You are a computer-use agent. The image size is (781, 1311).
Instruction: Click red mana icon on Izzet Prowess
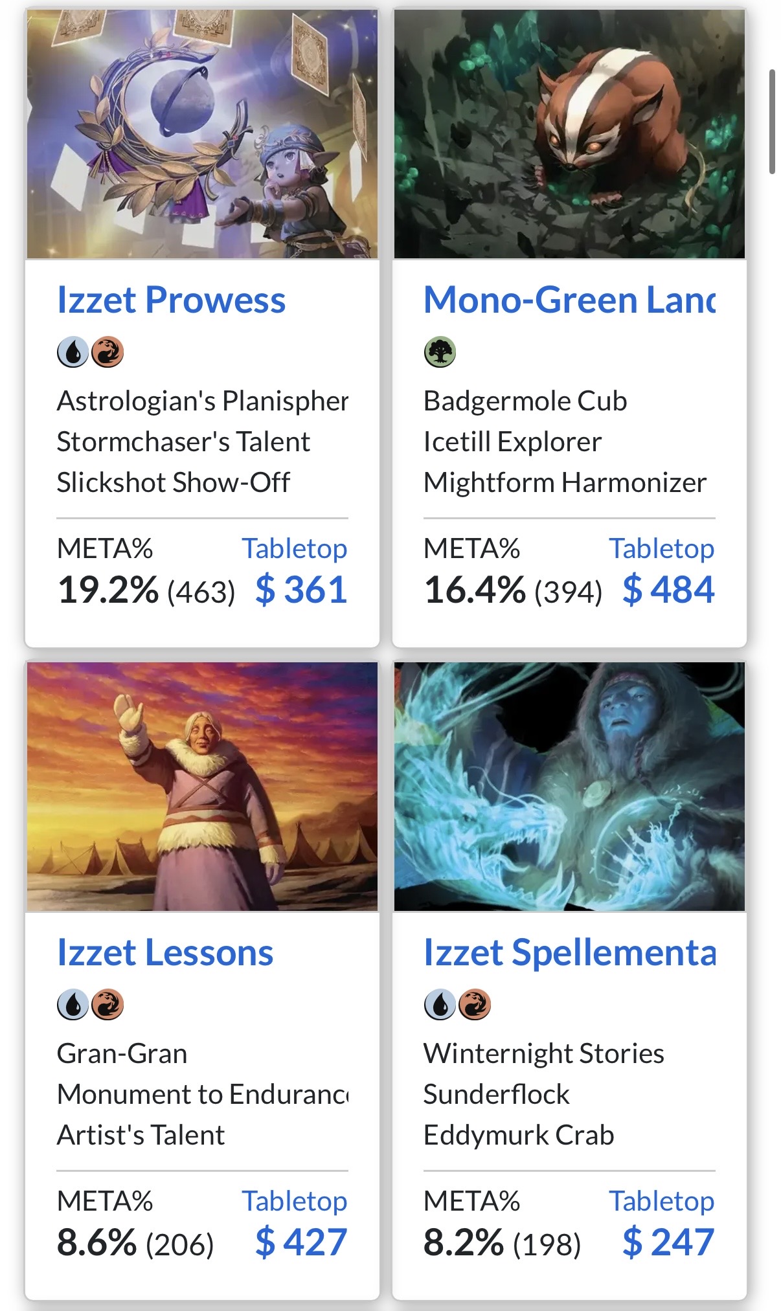[x=108, y=353]
